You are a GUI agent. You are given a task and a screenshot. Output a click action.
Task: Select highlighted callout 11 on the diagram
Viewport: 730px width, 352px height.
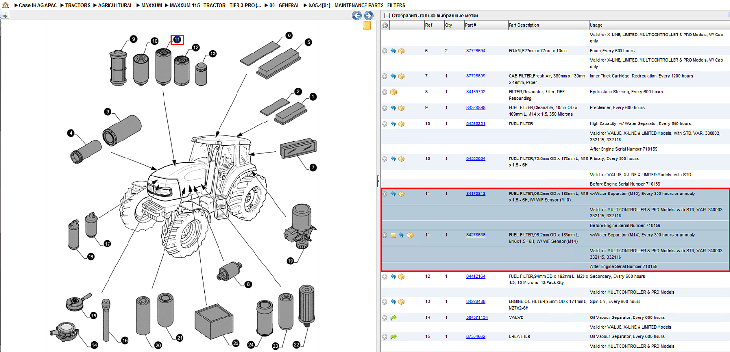(177, 39)
